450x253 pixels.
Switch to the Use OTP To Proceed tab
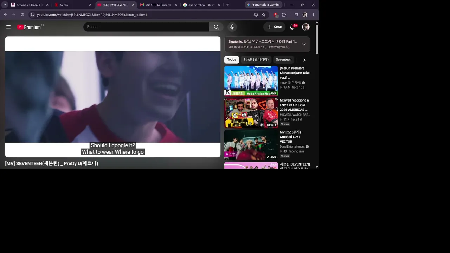[x=159, y=5]
